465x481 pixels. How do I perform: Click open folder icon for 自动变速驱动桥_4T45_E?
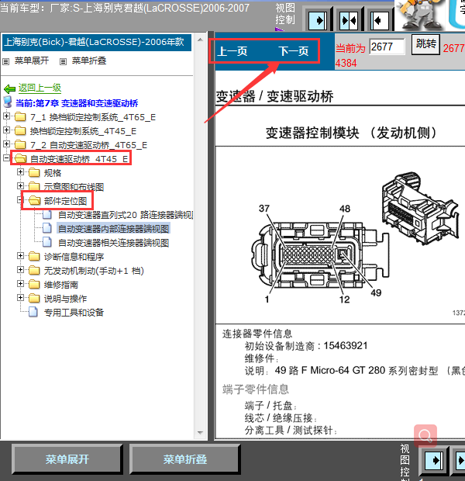pos(20,158)
